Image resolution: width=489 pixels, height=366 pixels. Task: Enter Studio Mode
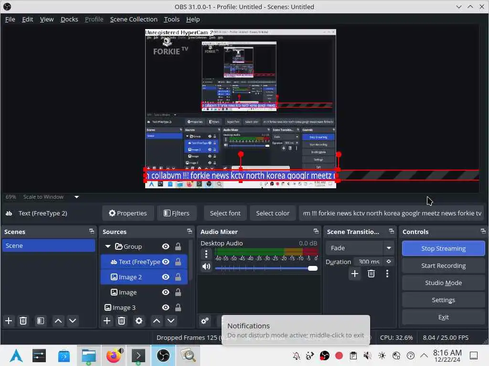(x=444, y=283)
